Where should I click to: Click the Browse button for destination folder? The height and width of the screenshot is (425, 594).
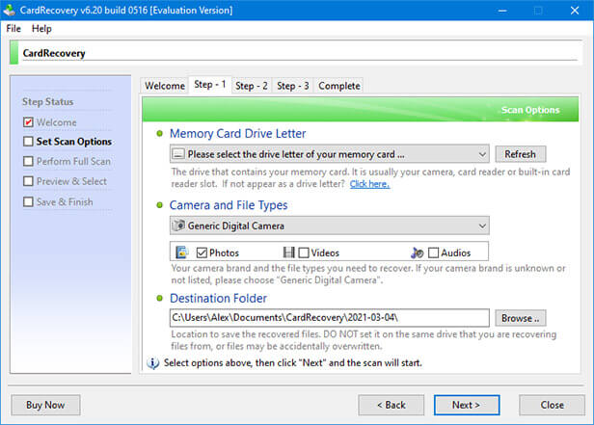pos(520,318)
